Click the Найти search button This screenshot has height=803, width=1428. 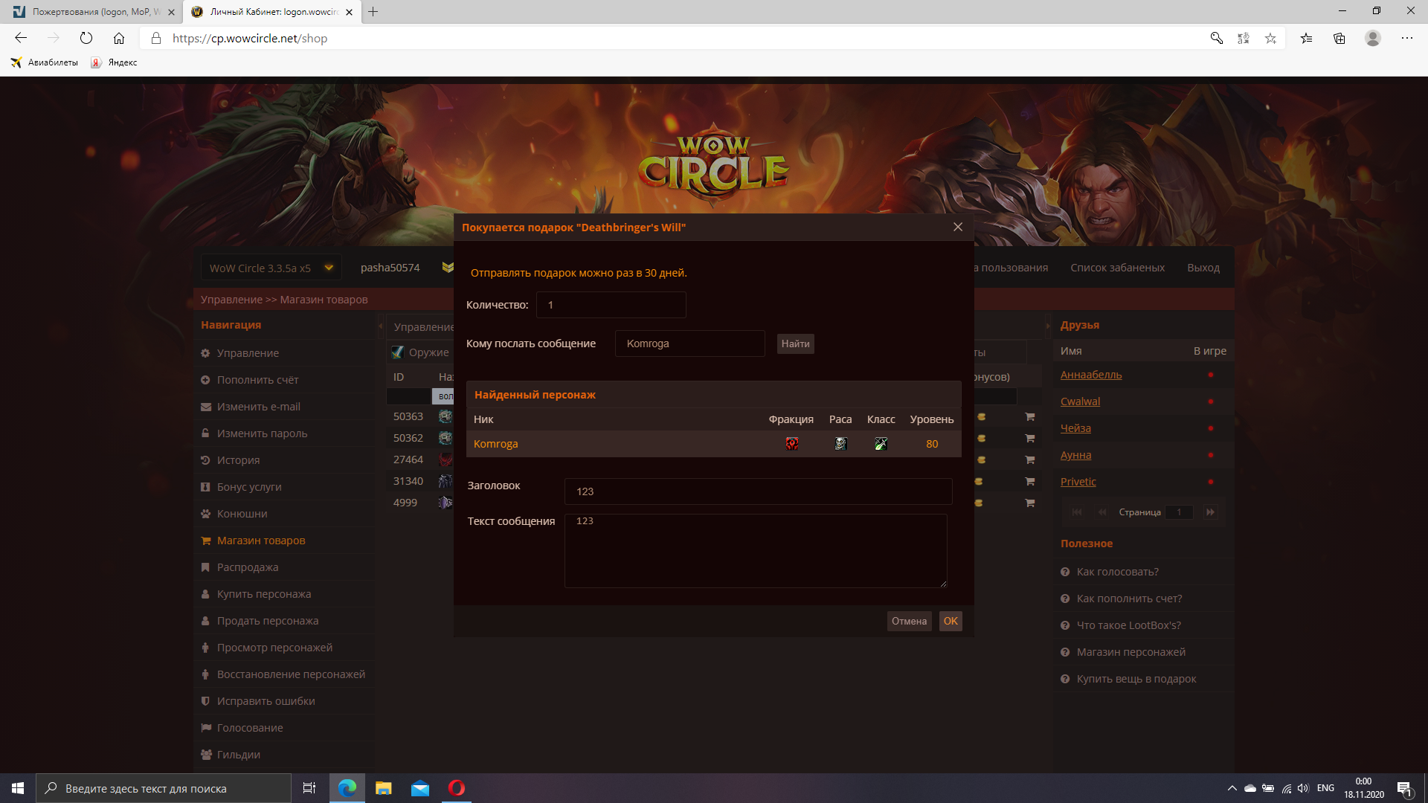click(x=795, y=344)
